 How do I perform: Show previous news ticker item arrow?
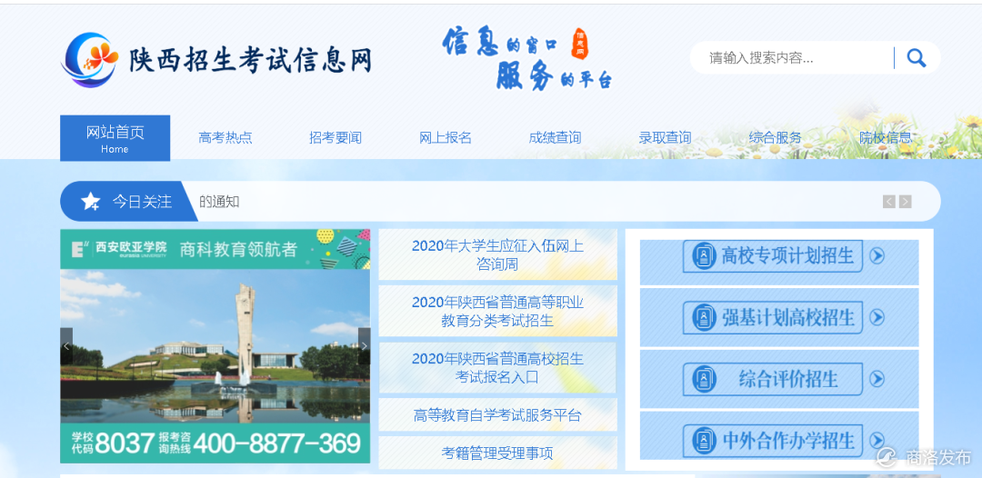pos(888,202)
